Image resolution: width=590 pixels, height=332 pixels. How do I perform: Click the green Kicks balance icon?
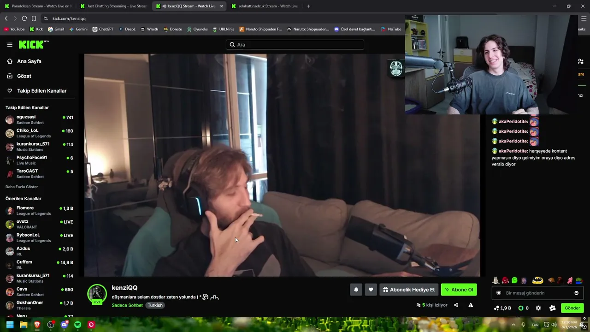(x=521, y=308)
